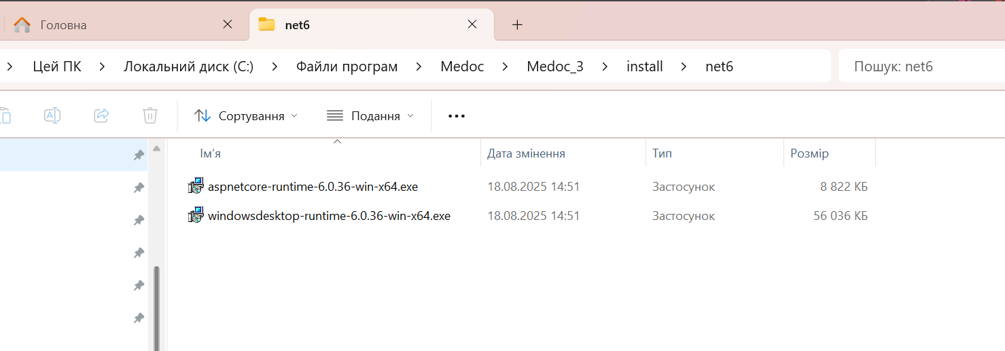Viewport: 1005px width, 351px height.
Task: Click the home icon on Головна tab
Action: (22, 25)
